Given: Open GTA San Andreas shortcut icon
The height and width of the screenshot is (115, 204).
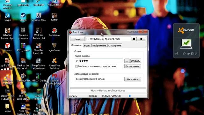Looking at the screenshot, I should tap(8, 31).
